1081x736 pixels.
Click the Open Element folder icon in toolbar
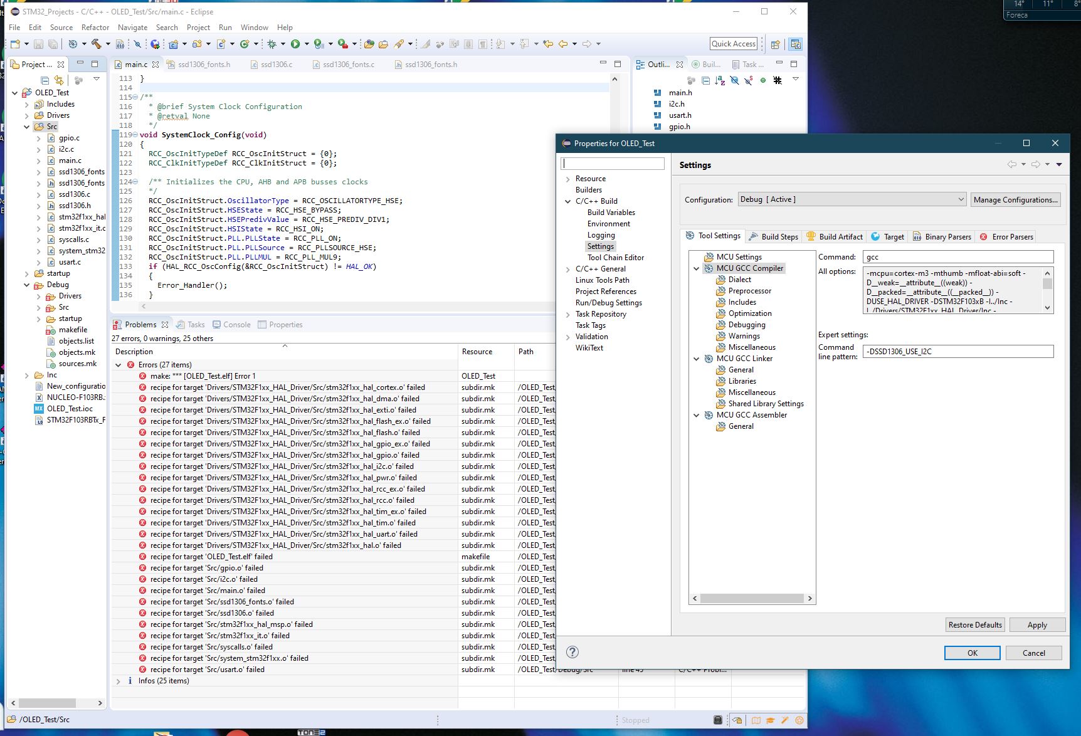369,44
